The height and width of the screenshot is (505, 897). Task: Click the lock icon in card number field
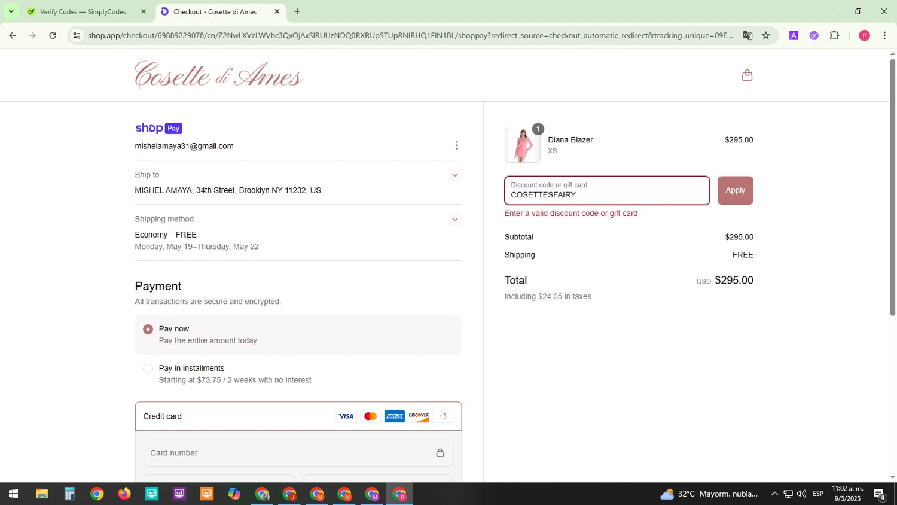440,453
